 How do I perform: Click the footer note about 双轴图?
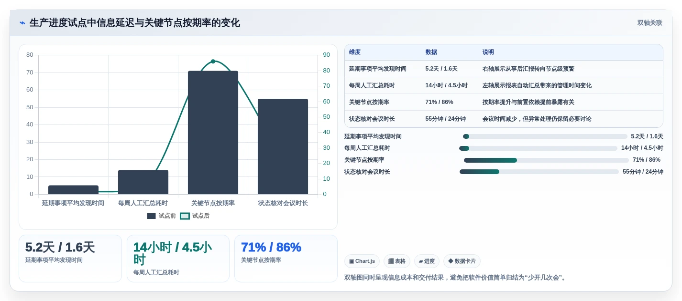pyautogui.click(x=456, y=278)
